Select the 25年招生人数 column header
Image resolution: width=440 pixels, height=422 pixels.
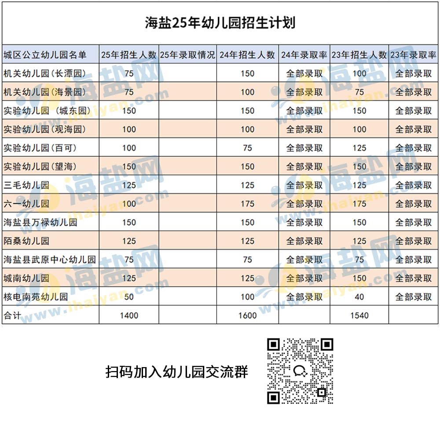click(128, 55)
